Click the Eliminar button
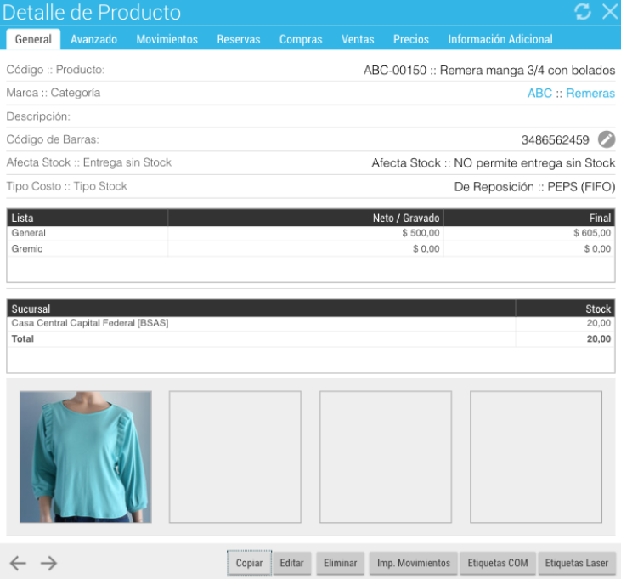Screen dimensions: 621x579 click(340, 563)
